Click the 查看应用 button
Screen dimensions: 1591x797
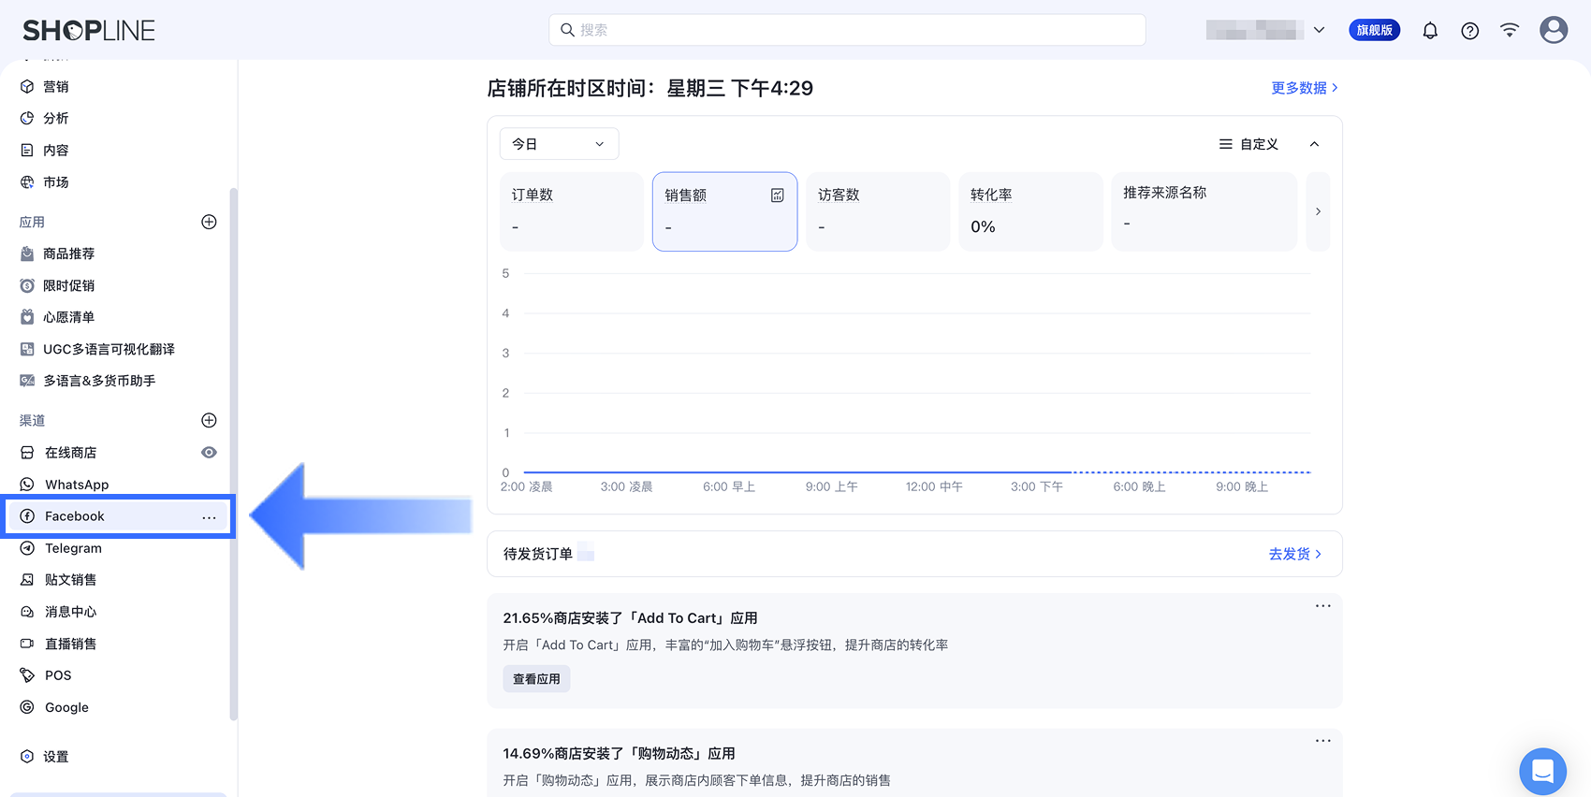tap(536, 679)
